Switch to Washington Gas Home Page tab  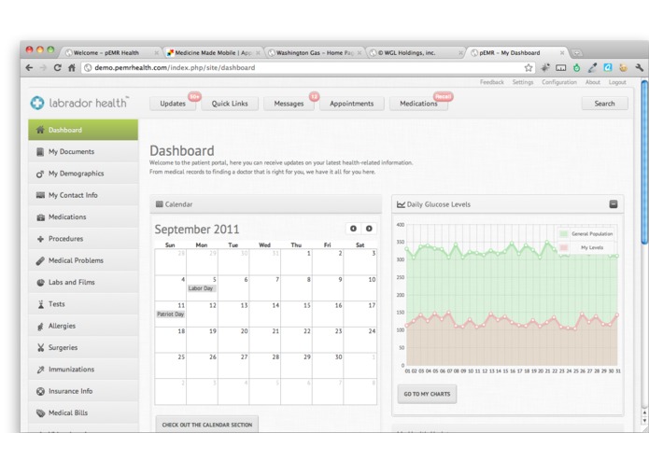click(x=315, y=53)
